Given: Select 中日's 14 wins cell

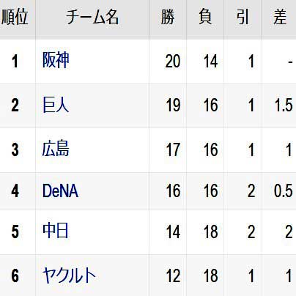Looking at the screenshot, I should [x=168, y=232].
